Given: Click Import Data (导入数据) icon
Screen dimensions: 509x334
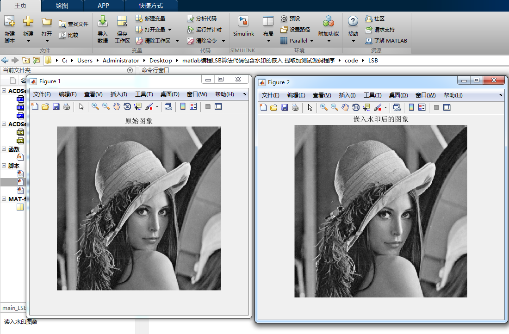Looking at the screenshot, I should click(103, 21).
